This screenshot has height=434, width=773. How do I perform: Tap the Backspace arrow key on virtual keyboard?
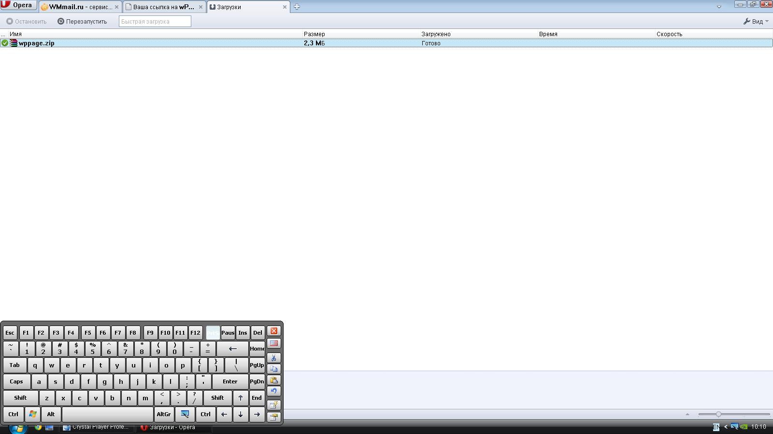tap(232, 349)
